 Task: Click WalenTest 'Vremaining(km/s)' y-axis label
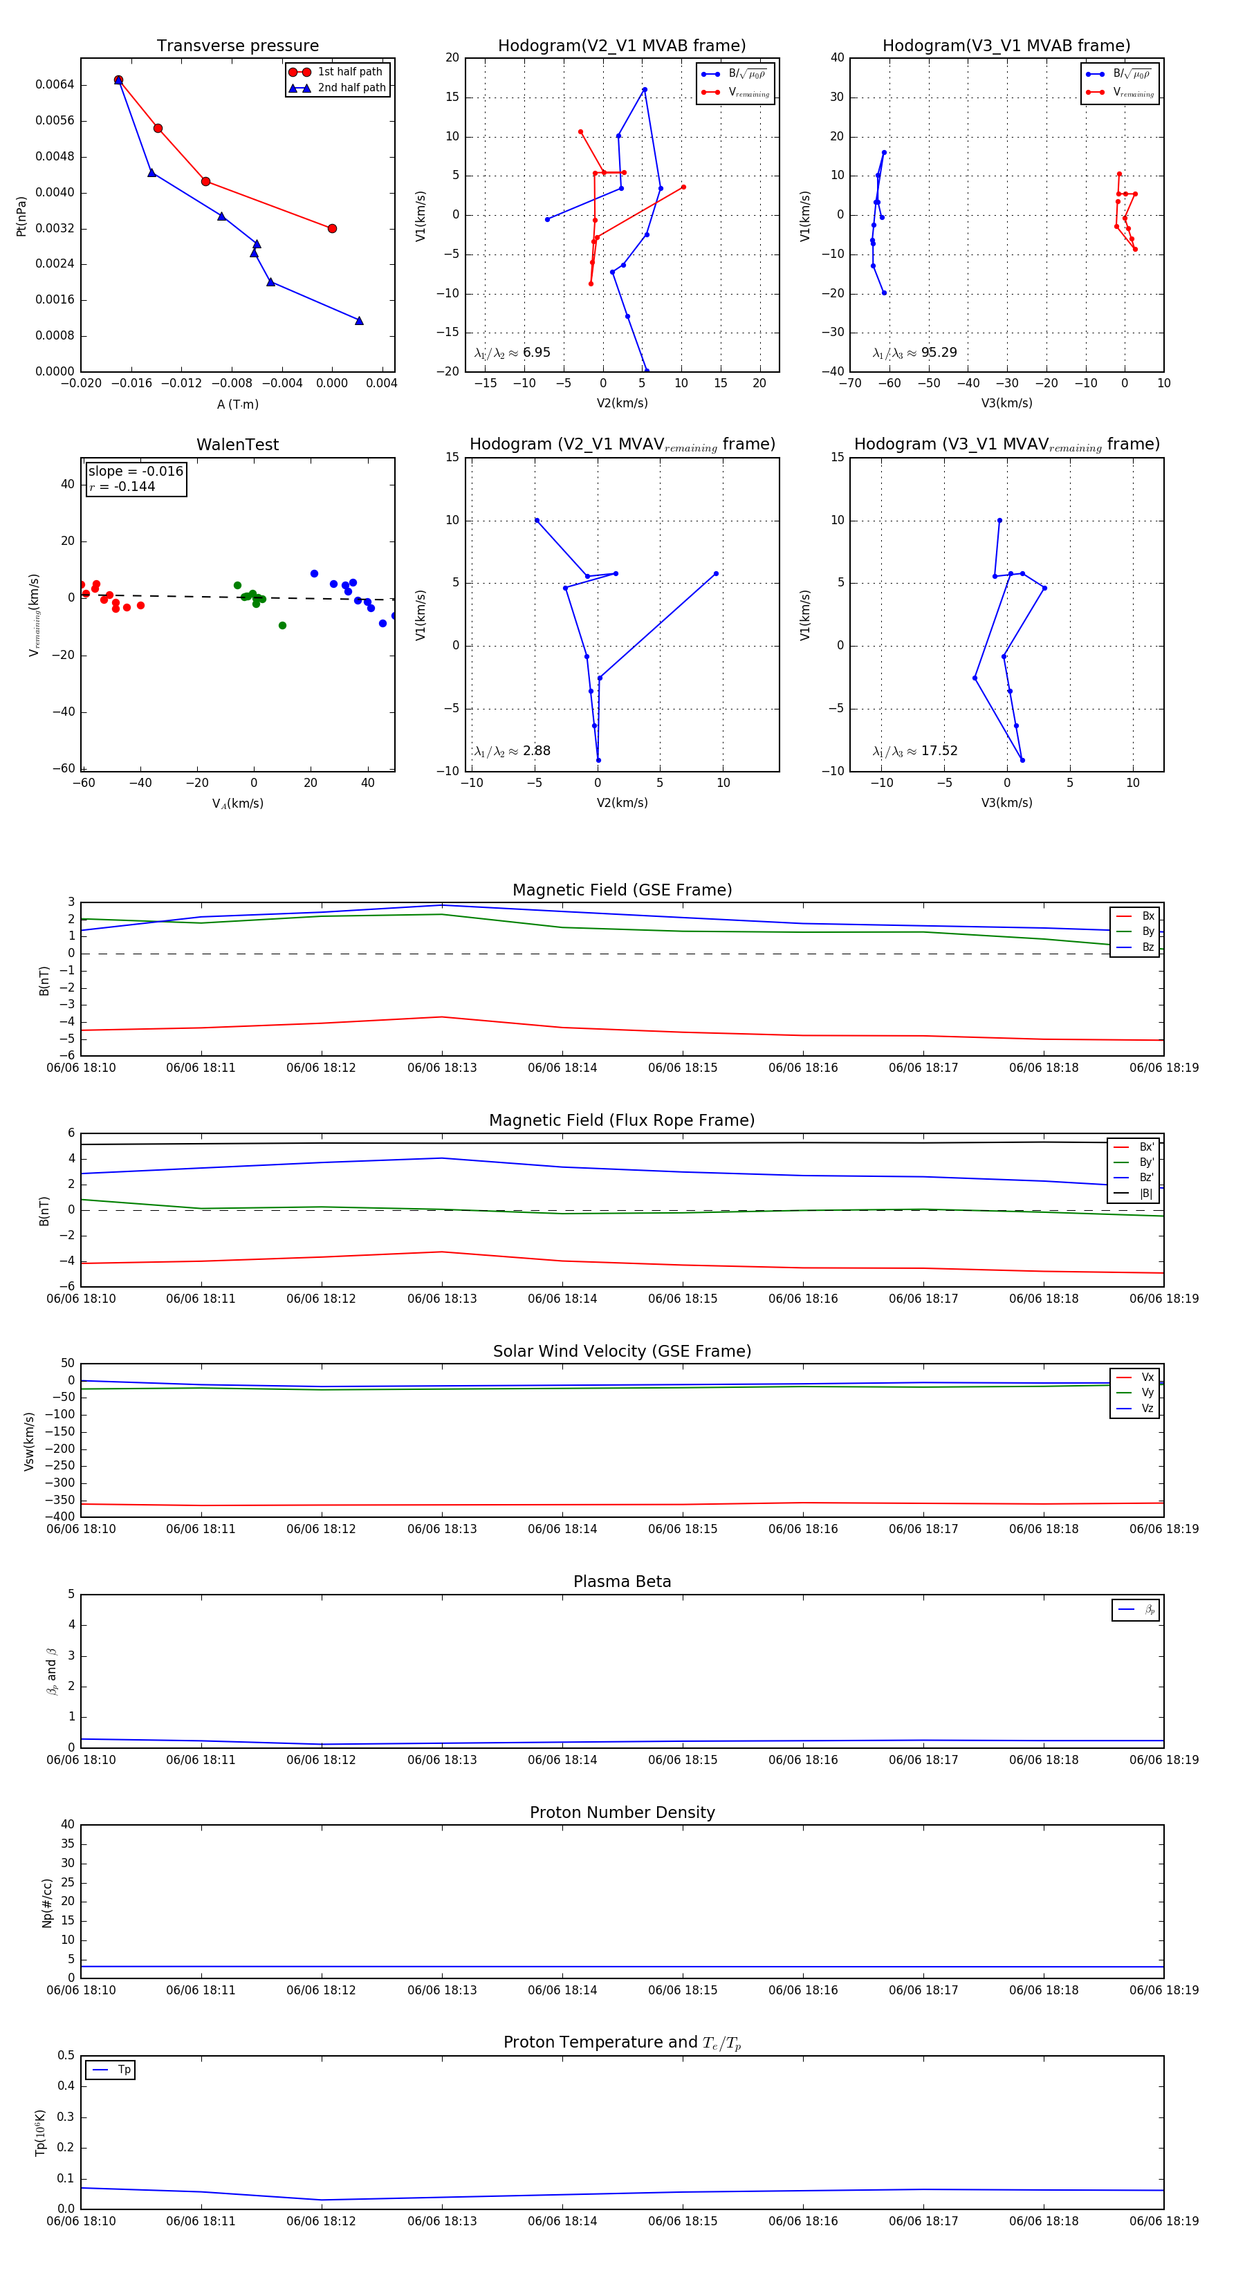[x=35, y=615]
